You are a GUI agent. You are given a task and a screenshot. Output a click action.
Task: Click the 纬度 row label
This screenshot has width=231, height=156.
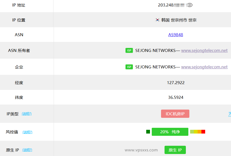click(19, 97)
